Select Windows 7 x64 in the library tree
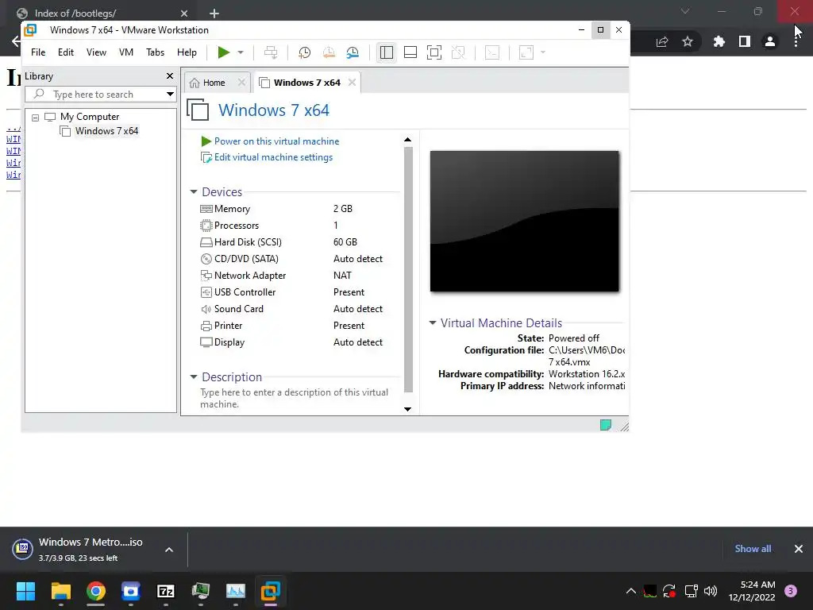This screenshot has height=610, width=813. tap(106, 131)
